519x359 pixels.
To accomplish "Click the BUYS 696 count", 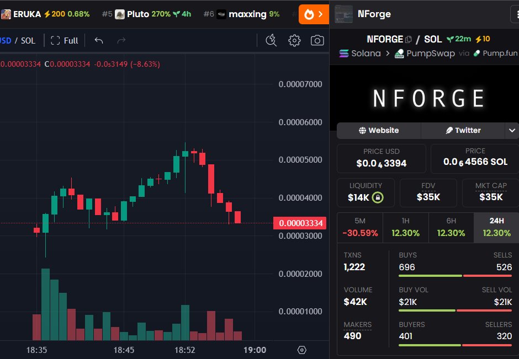I will click(x=407, y=267).
